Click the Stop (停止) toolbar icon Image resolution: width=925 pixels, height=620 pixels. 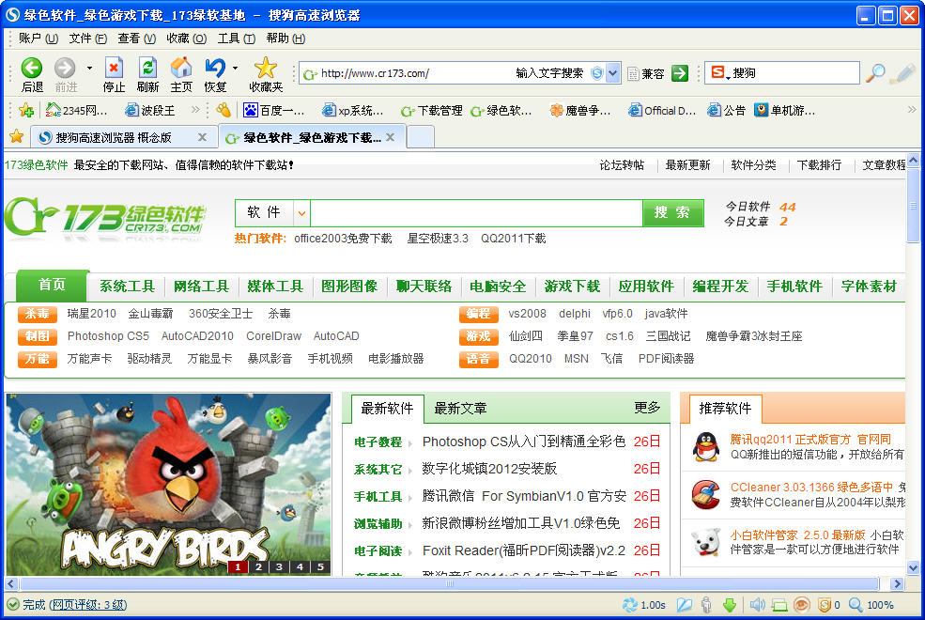(x=114, y=68)
